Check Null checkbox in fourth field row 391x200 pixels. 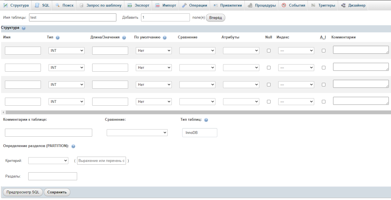coord(269,102)
